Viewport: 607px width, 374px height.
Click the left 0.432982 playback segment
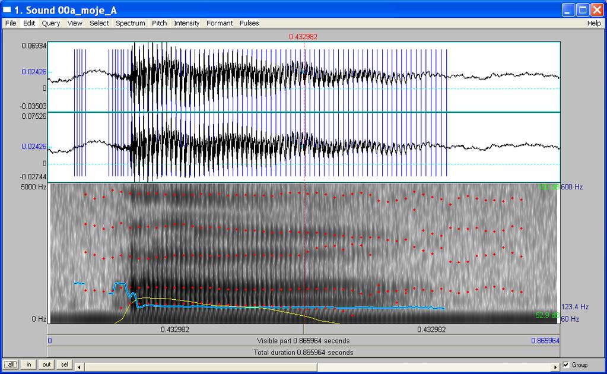pos(175,329)
